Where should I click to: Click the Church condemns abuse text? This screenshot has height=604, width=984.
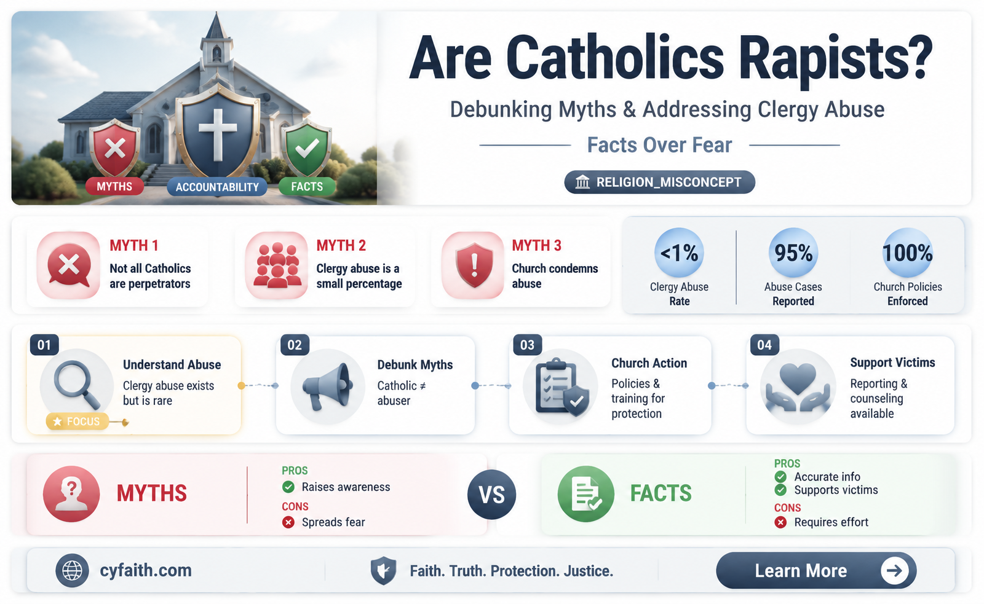pos(555,276)
